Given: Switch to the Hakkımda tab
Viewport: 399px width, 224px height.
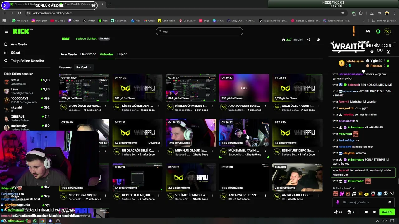Looking at the screenshot, I should tap(88, 54).
